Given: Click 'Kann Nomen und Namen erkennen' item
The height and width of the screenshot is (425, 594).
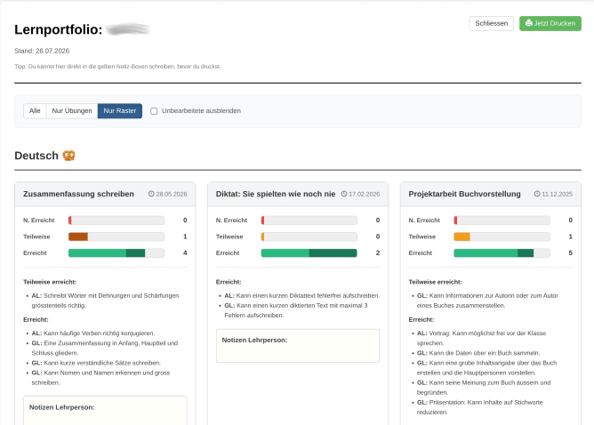Looking at the screenshot, I should click(x=100, y=378).
